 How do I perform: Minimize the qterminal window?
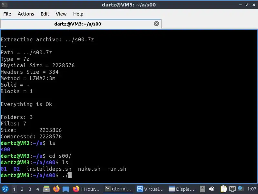click(240, 5)
